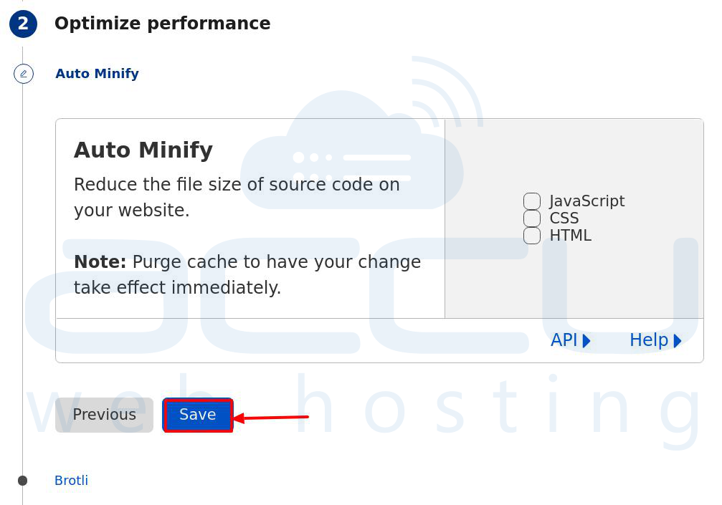The width and height of the screenshot is (722, 505).
Task: Tick the CSS checkbox
Action: click(532, 218)
